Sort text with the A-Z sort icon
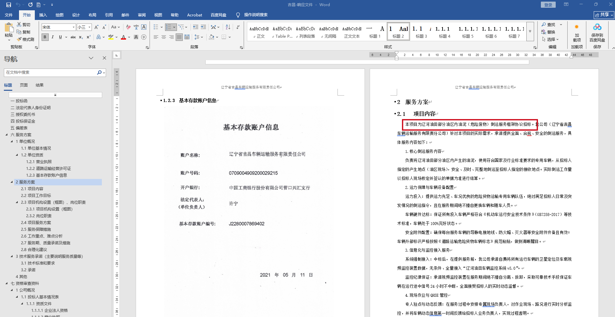 [x=228, y=27]
